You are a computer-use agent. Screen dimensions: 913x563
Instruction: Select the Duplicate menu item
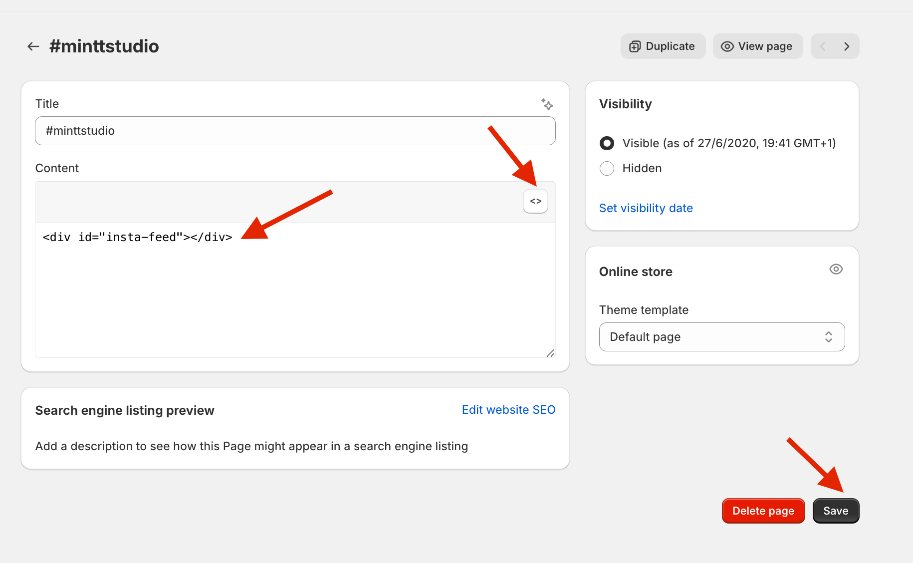(x=663, y=46)
